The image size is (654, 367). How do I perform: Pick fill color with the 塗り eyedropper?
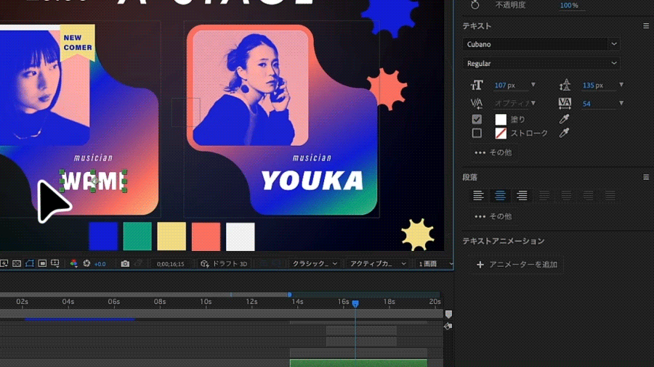coord(564,119)
